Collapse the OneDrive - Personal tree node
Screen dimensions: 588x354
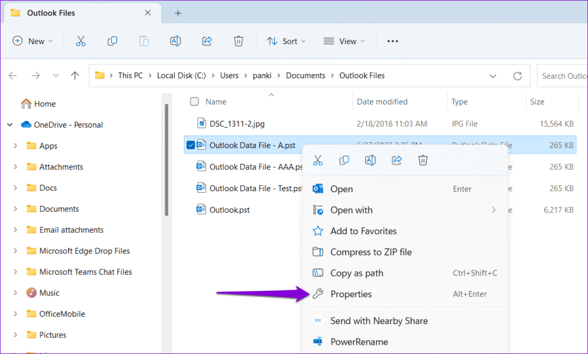point(10,125)
